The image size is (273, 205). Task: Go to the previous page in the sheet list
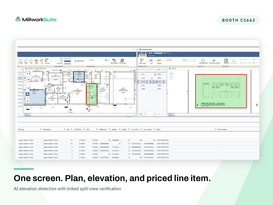tap(152, 114)
